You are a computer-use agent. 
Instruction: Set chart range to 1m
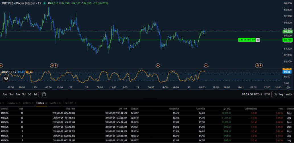[18, 94]
